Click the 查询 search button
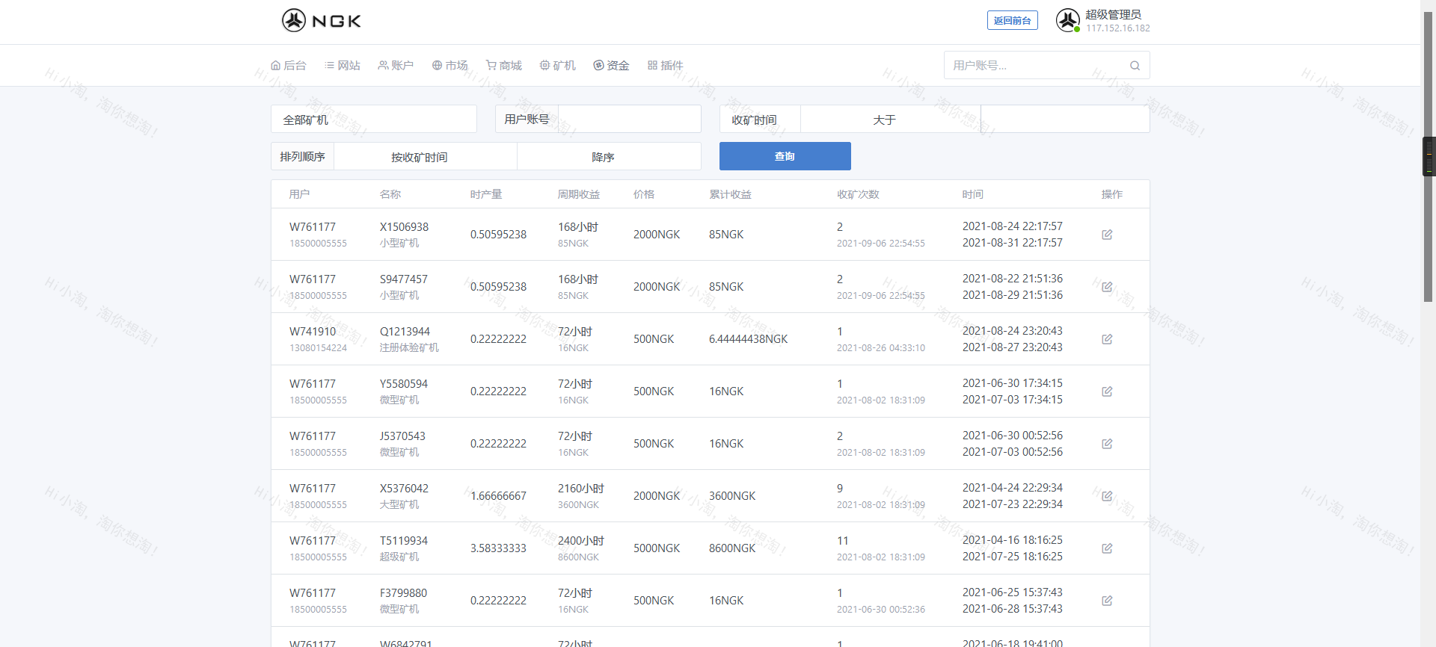This screenshot has height=647, width=1436. [x=785, y=156]
